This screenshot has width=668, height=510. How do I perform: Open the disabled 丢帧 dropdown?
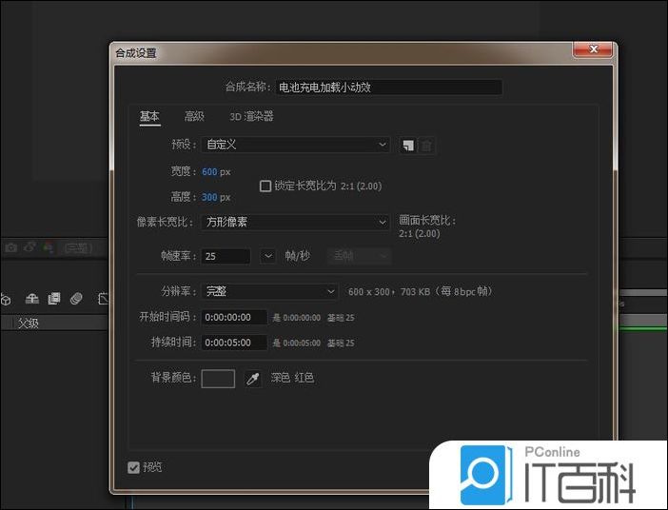[359, 256]
